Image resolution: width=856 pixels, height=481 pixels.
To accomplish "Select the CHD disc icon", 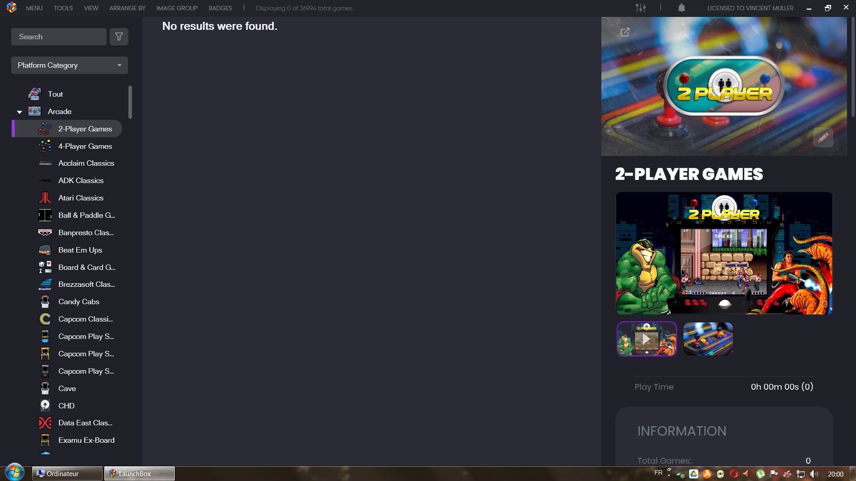I will pyautogui.click(x=45, y=406).
